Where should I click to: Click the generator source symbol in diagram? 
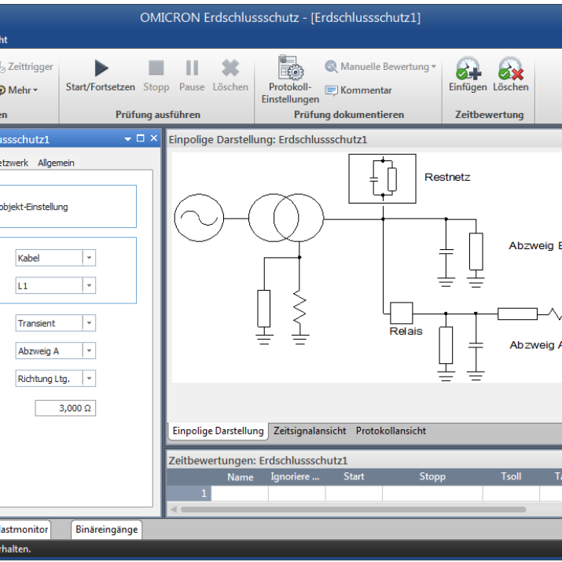[x=199, y=218]
